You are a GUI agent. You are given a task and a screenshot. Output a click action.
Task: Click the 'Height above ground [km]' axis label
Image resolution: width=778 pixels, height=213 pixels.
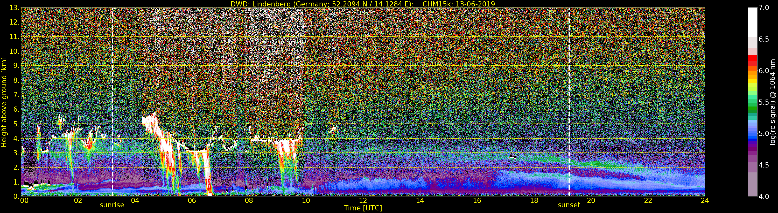click(4, 102)
